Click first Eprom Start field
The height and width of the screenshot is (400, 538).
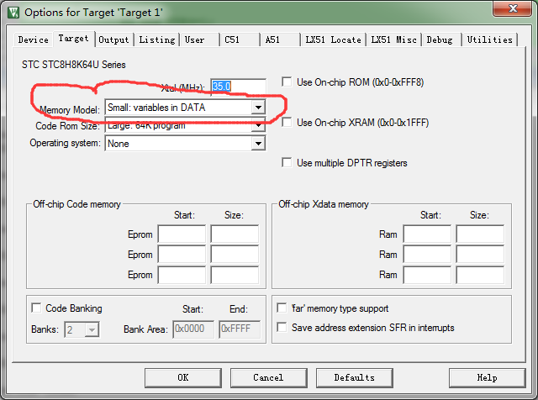(x=182, y=234)
